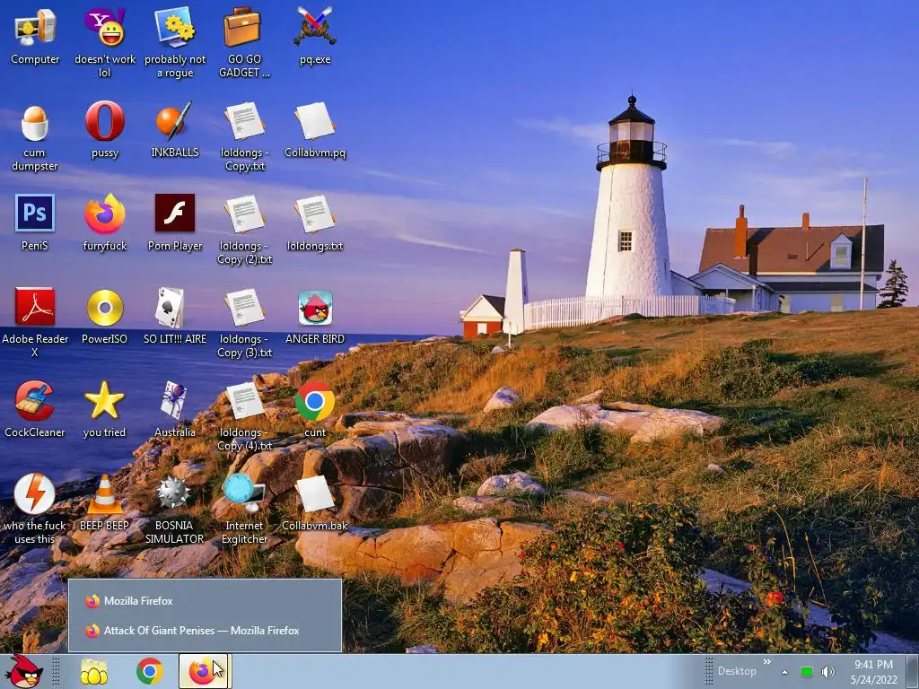Open the volume speaker tray icon

click(827, 672)
